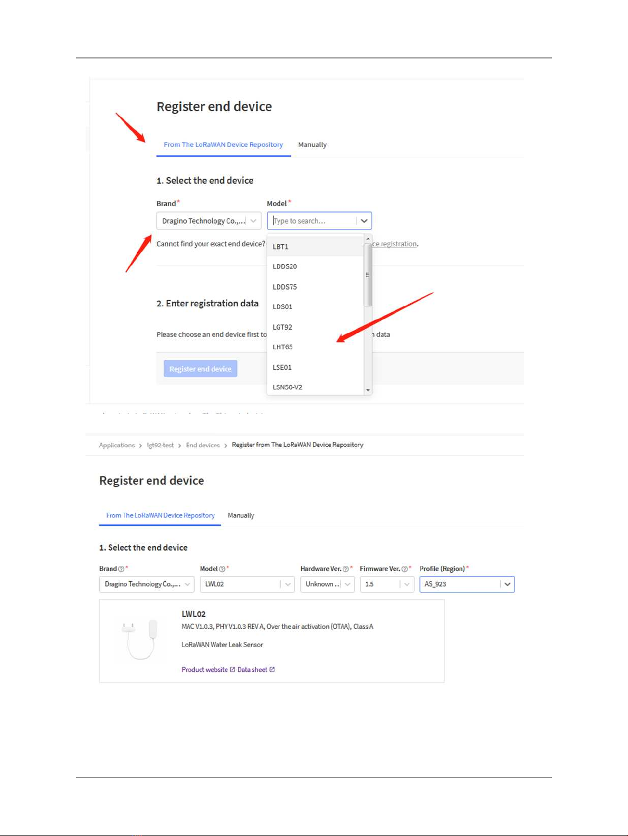
Task: Choose the LSE01 model option
Action: pos(316,367)
